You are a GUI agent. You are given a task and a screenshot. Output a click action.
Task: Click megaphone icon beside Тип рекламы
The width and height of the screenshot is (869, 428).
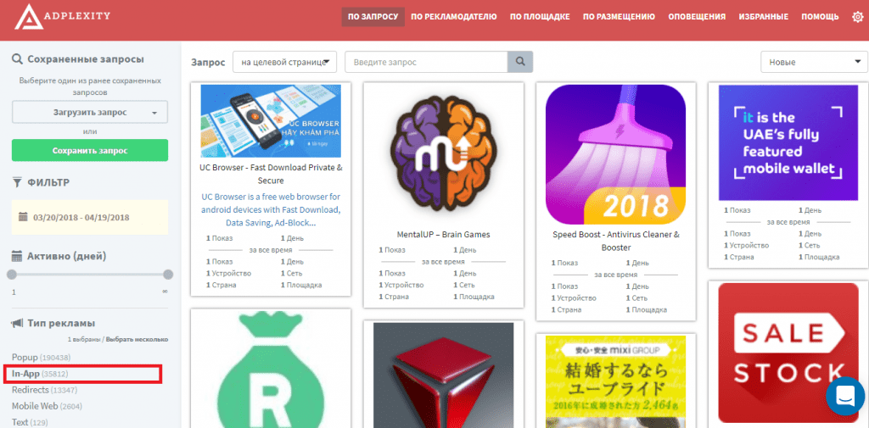click(x=17, y=323)
